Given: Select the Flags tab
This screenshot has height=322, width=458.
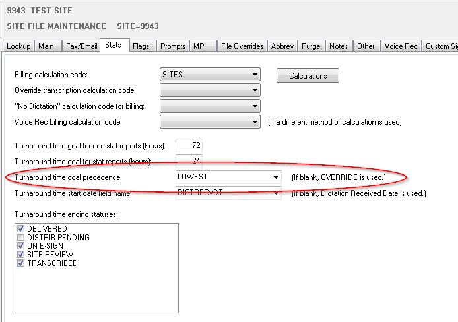Looking at the screenshot, I should [141, 46].
